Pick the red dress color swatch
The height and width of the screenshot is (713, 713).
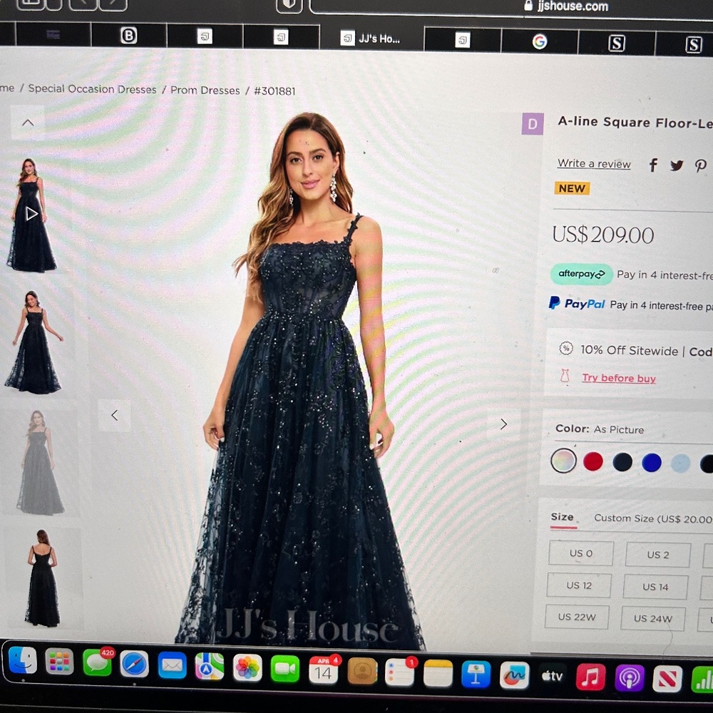point(593,461)
